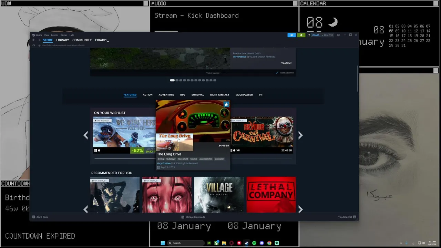Screen dimensions: 441x248
Task: Open the blue announcements megaphone button
Action: coord(291,35)
